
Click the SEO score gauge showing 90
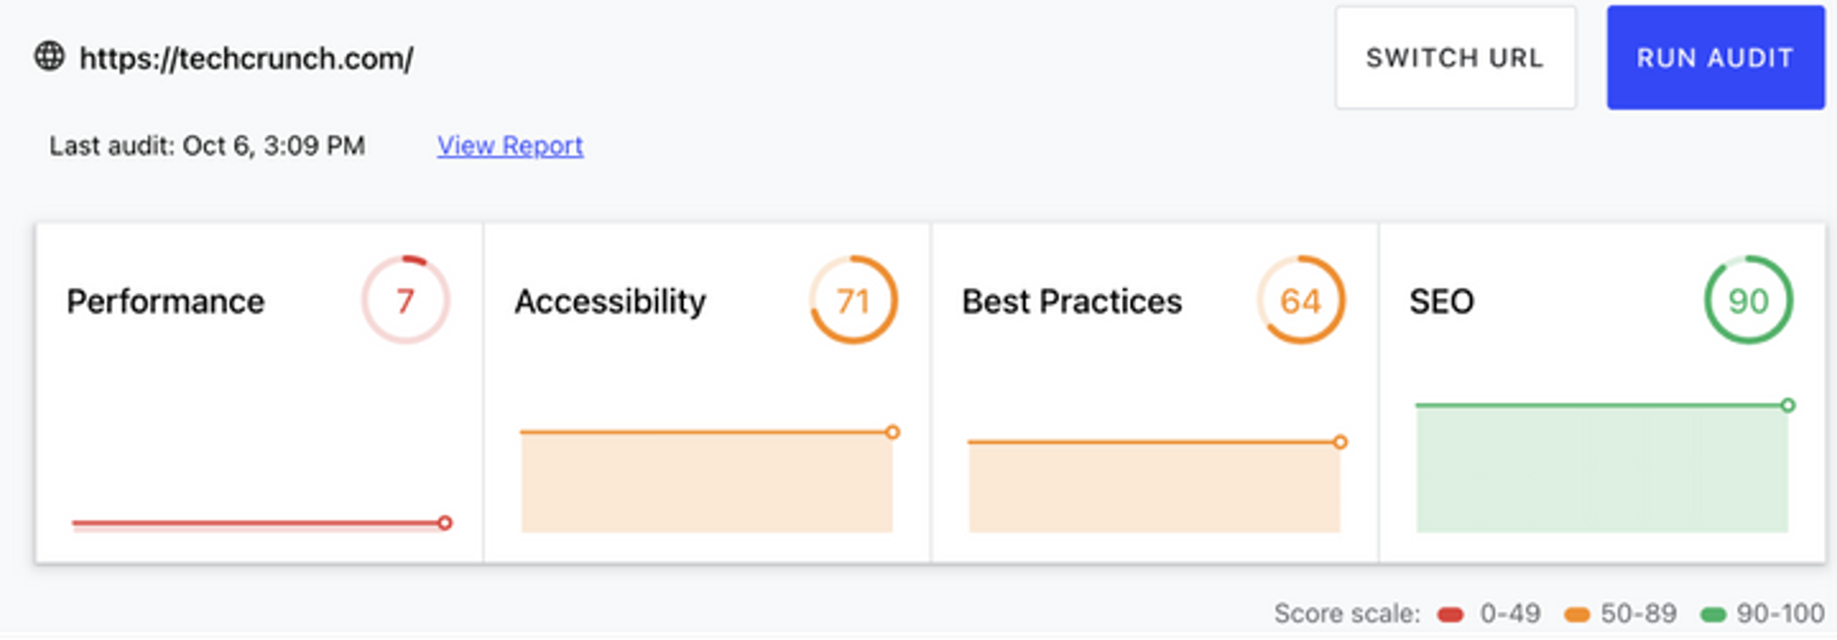tap(1748, 300)
